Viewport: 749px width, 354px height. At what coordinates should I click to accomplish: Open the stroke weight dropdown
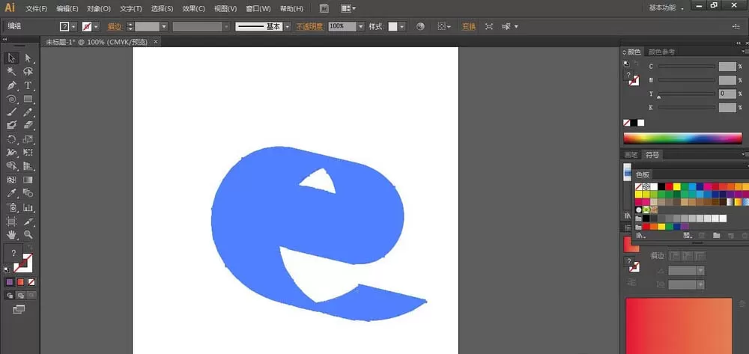[x=164, y=27]
